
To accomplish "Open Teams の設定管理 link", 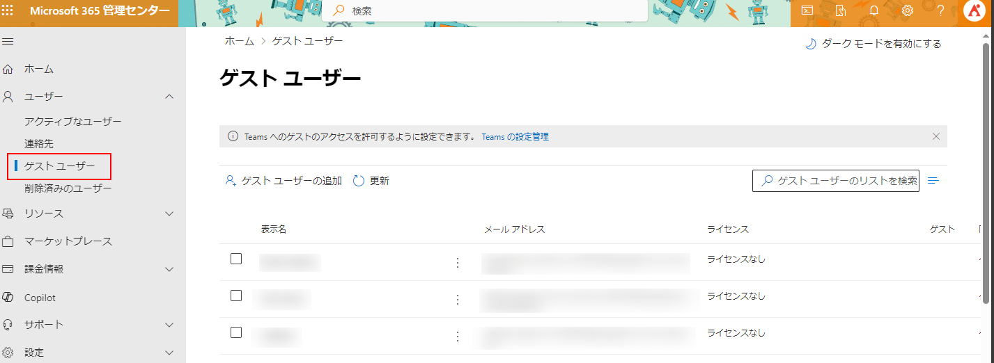I will click(515, 137).
